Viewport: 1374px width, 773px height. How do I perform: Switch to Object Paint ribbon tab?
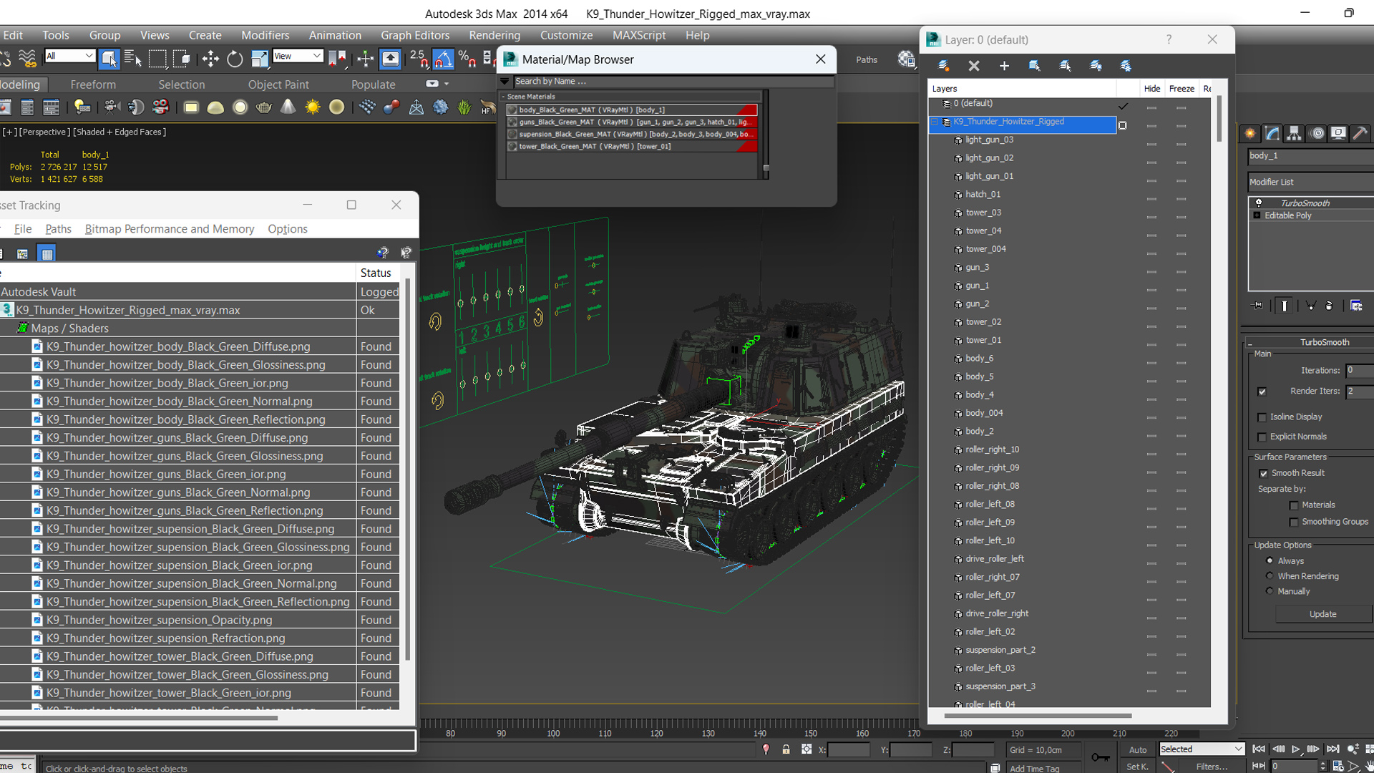point(278,84)
